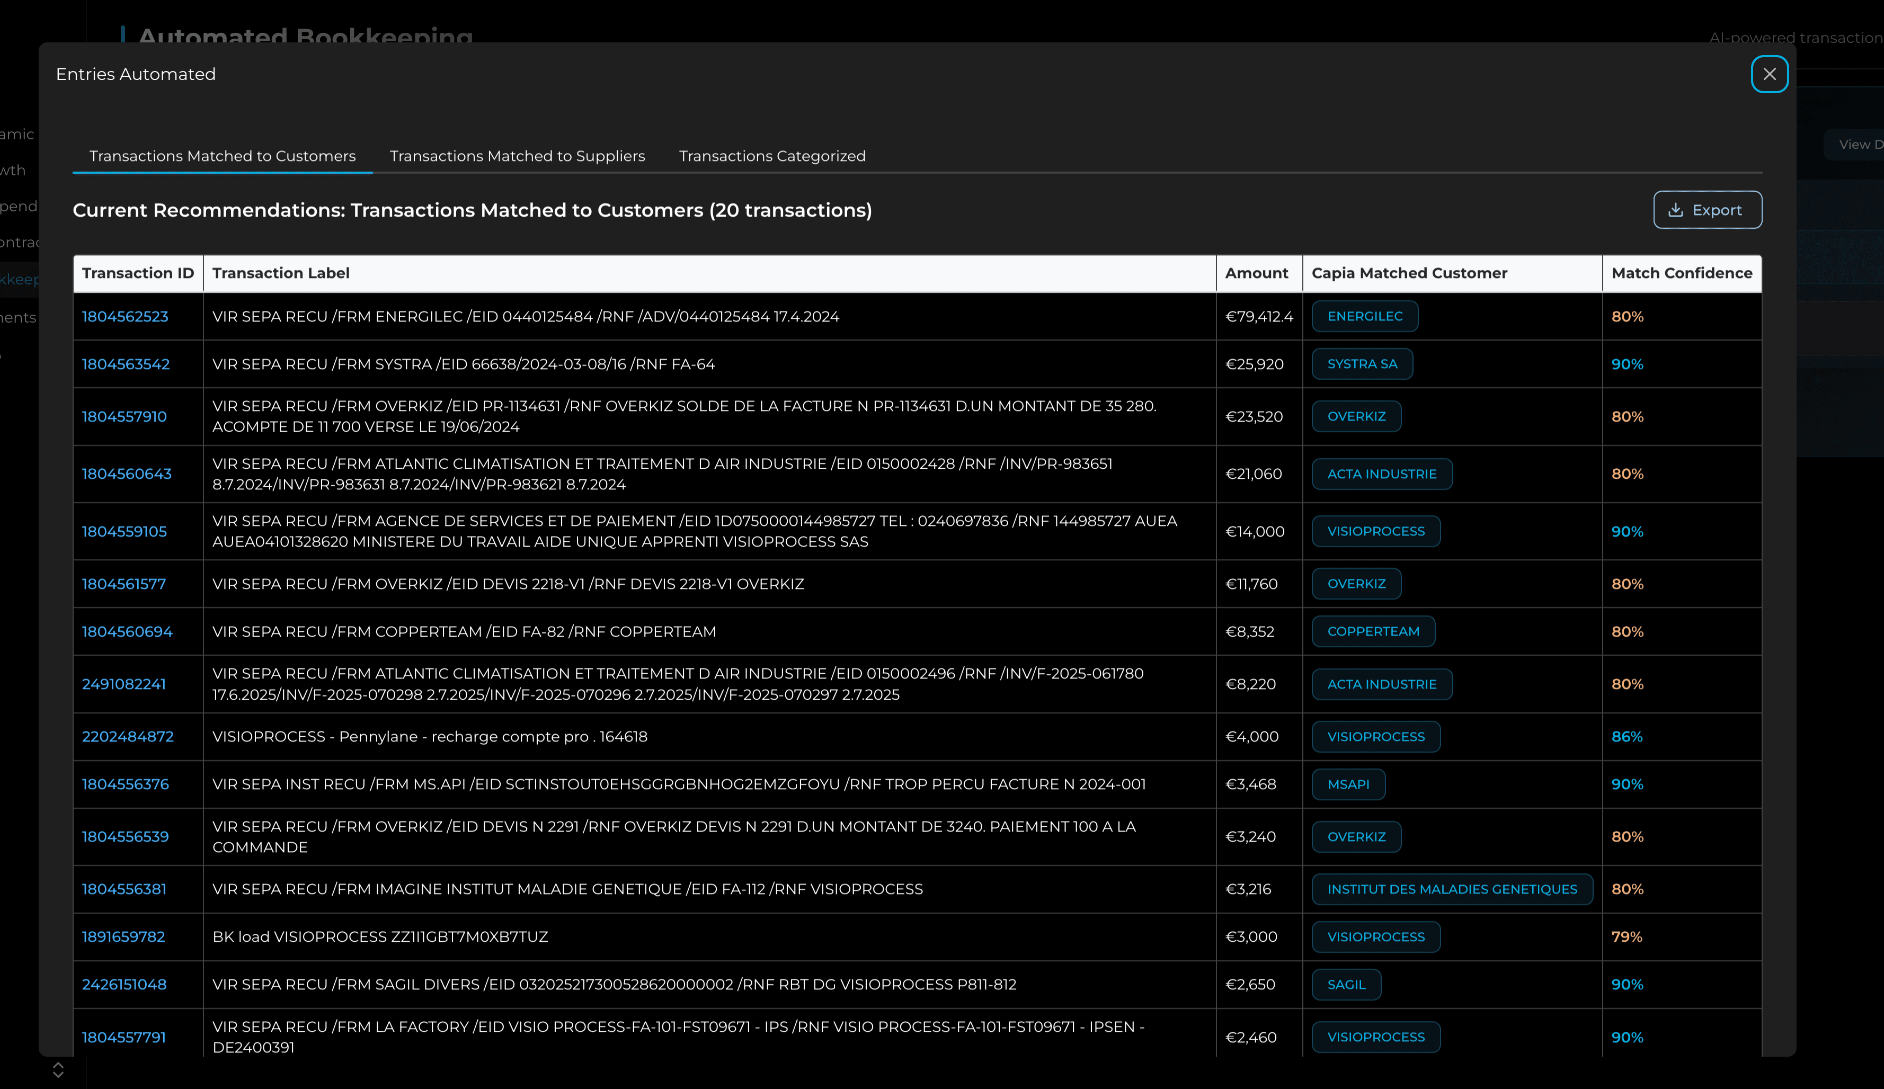Click the SYSTRA SA customer tag
Image resolution: width=1884 pixels, height=1089 pixels.
pyautogui.click(x=1362, y=364)
